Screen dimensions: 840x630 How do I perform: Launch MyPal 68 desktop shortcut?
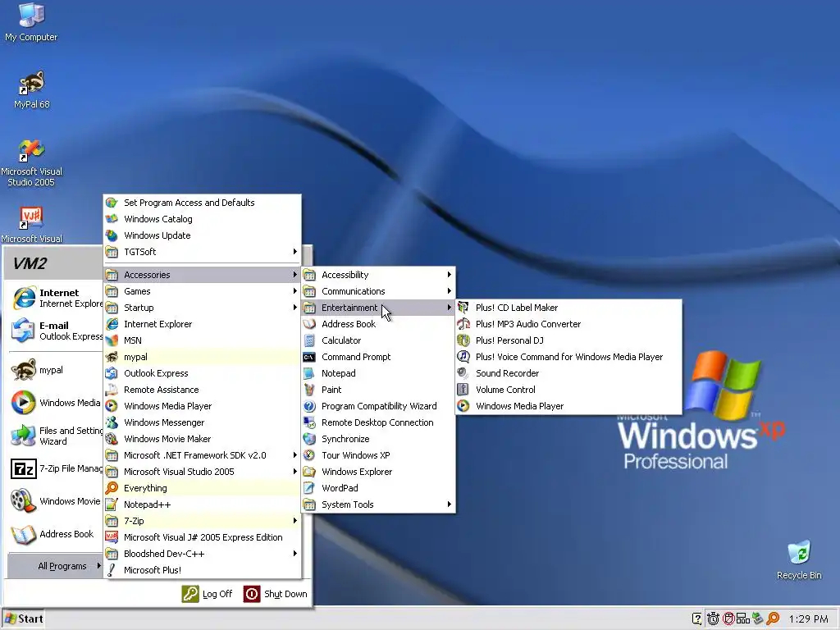click(31, 89)
